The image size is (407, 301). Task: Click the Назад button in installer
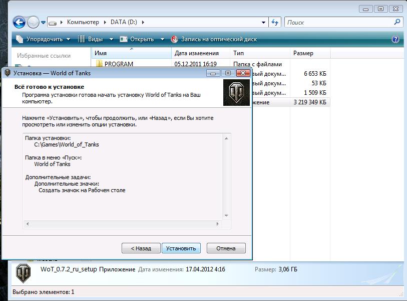(141, 248)
